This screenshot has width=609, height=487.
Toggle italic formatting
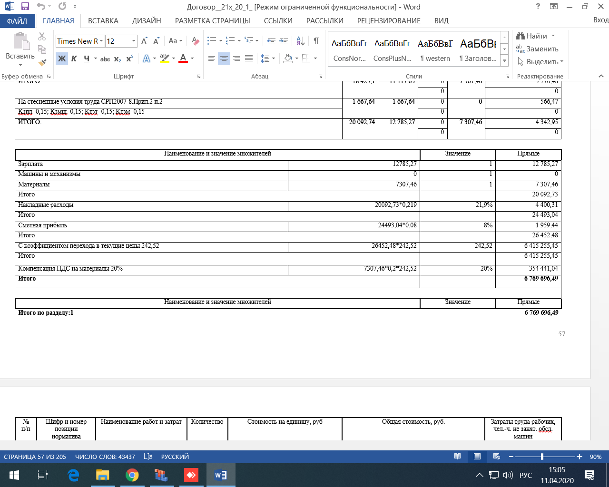pyautogui.click(x=74, y=59)
